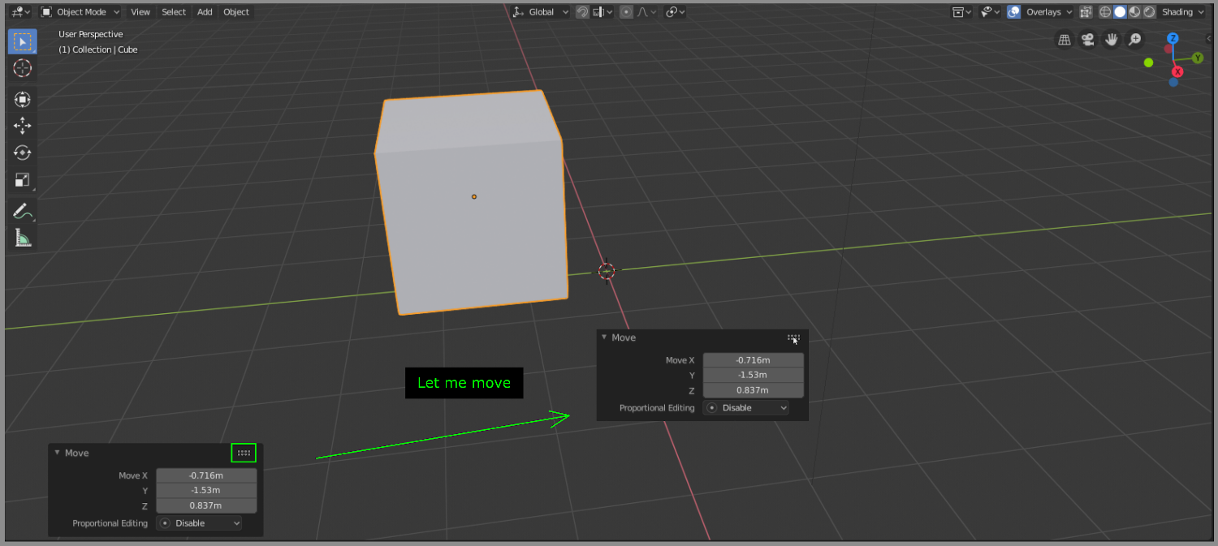Image resolution: width=1218 pixels, height=546 pixels.
Task: Click the red X axis gizmo
Action: point(1177,71)
